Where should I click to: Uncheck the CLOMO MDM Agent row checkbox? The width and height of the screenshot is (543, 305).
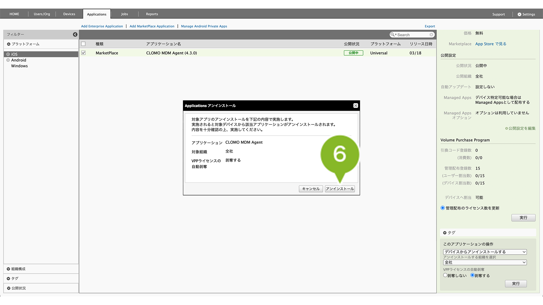tap(83, 53)
